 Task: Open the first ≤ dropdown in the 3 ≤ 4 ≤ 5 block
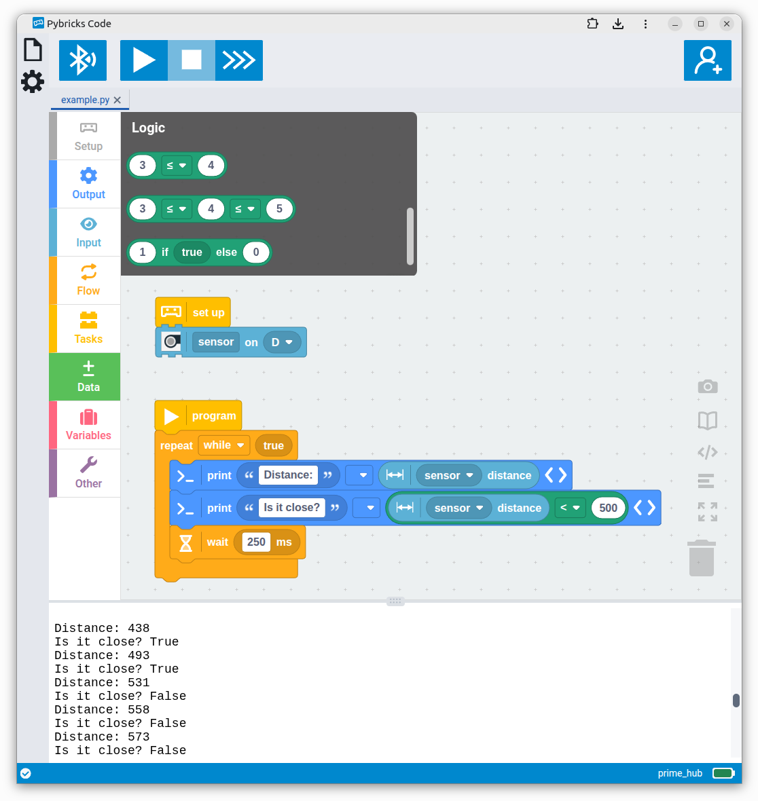[177, 209]
